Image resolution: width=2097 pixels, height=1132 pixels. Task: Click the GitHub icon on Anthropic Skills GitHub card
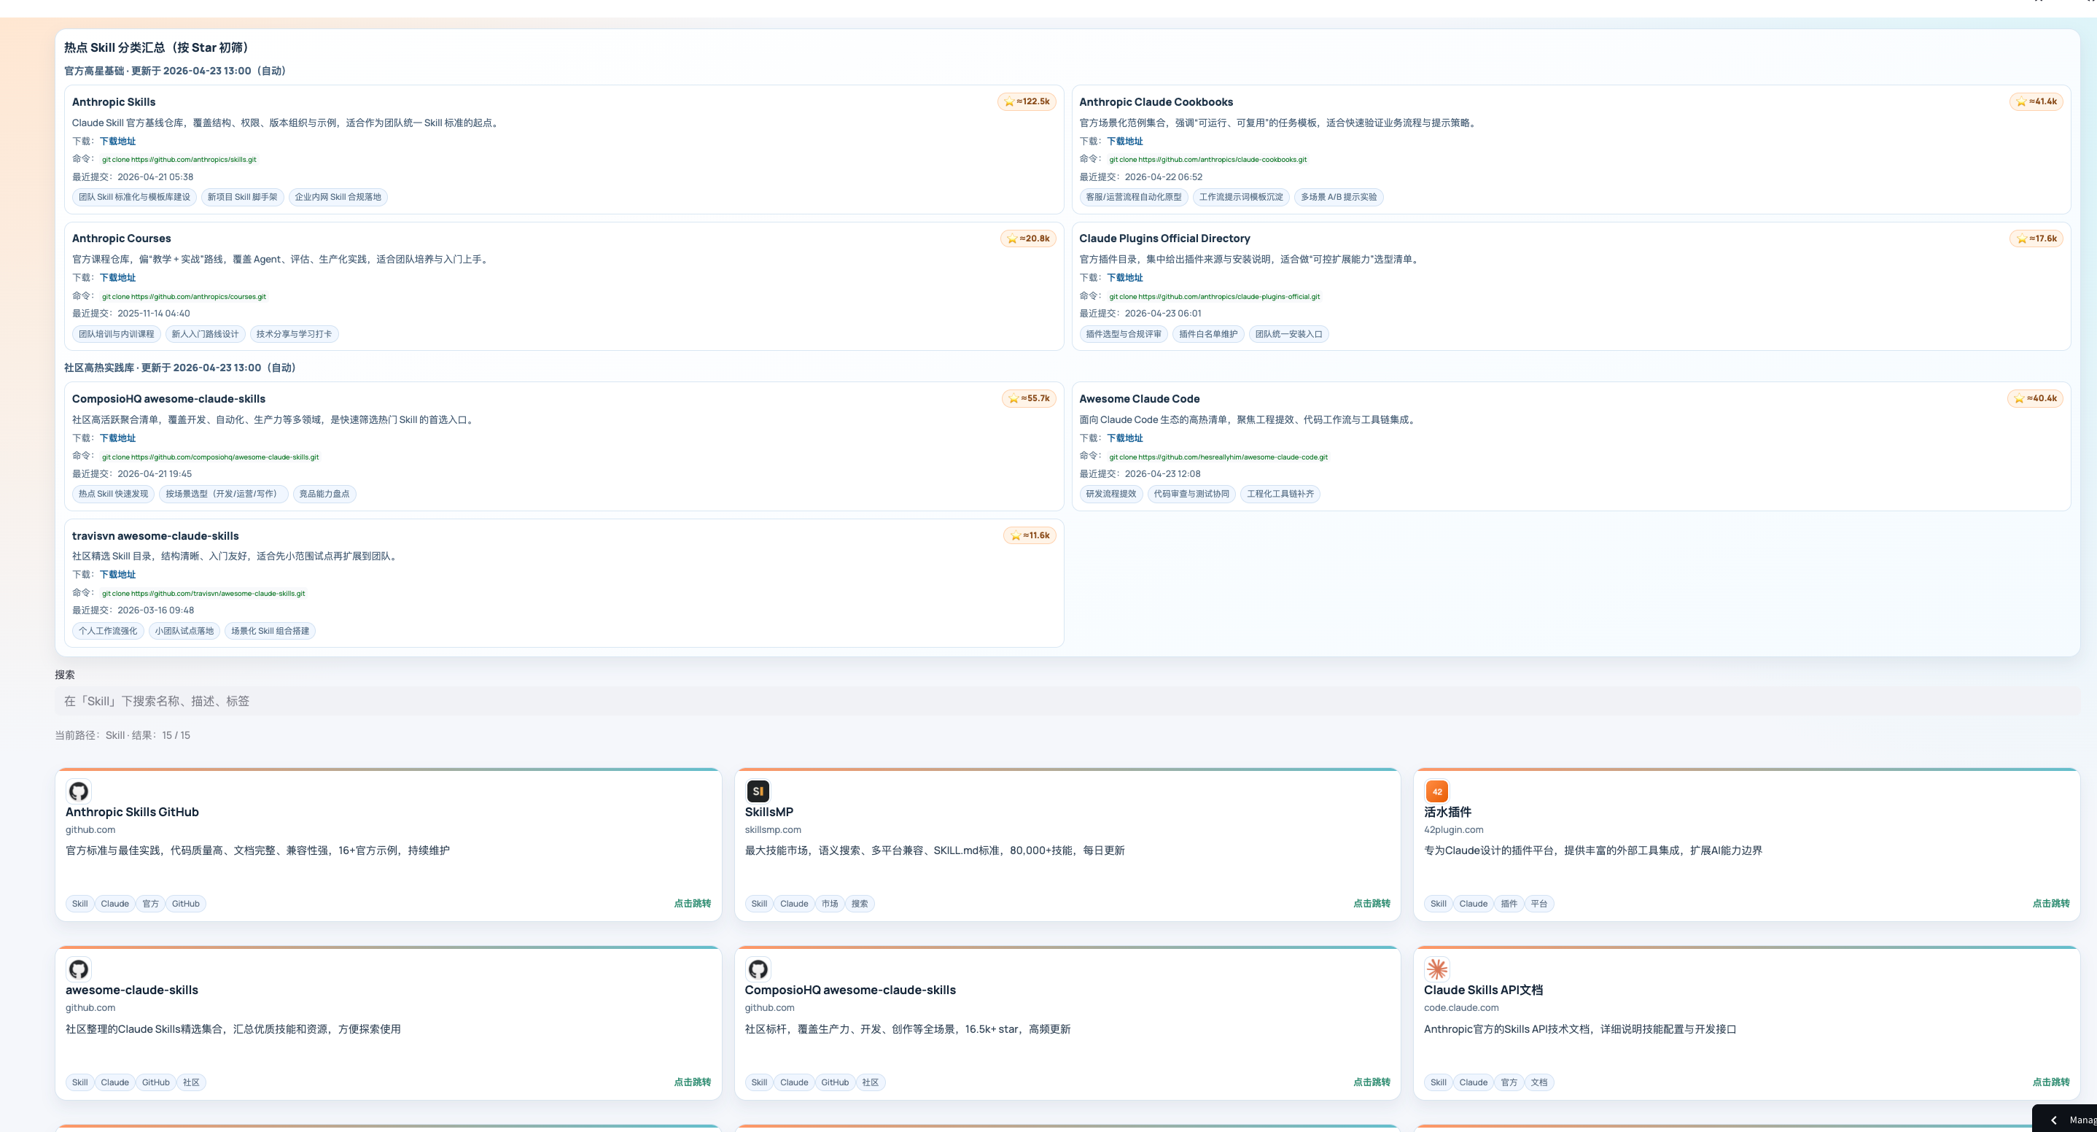tap(78, 791)
